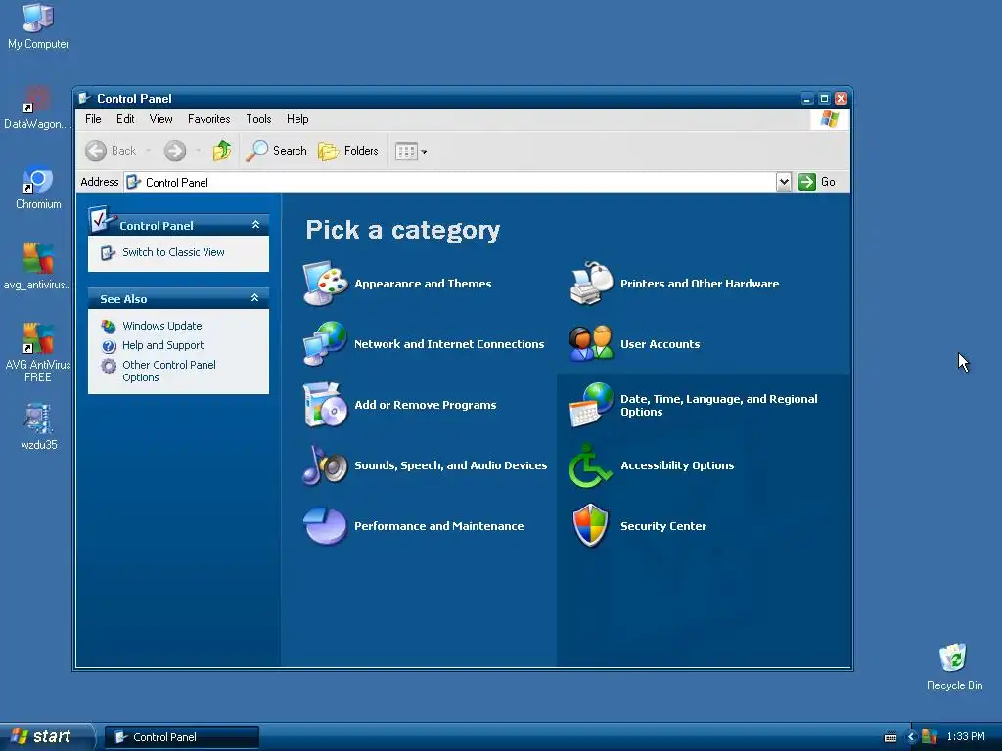Select the Recycle Bin desktop icon
This screenshot has height=751, width=1002.
pos(954,667)
